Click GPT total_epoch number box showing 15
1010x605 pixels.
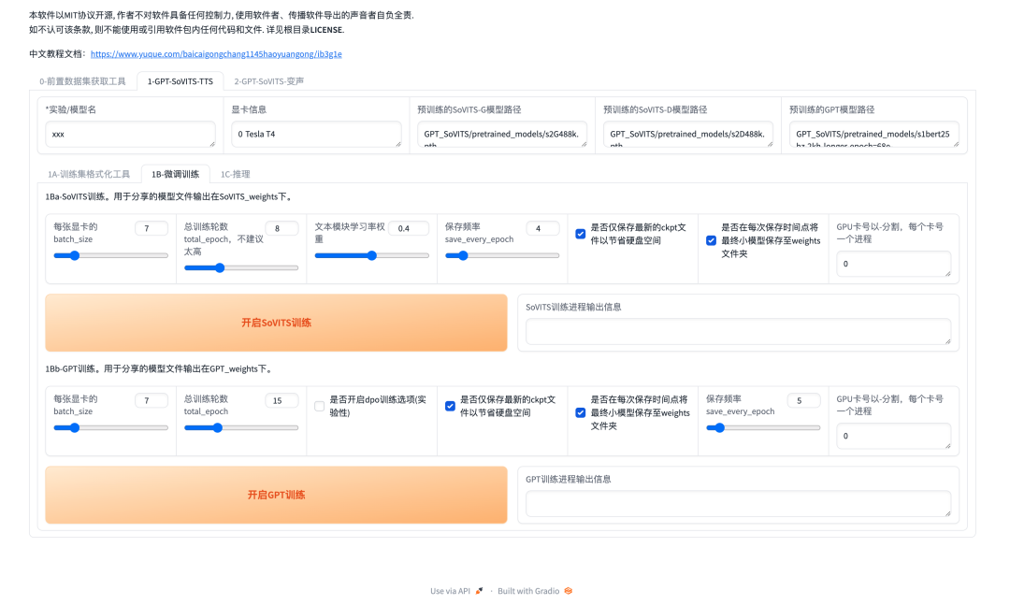282,400
